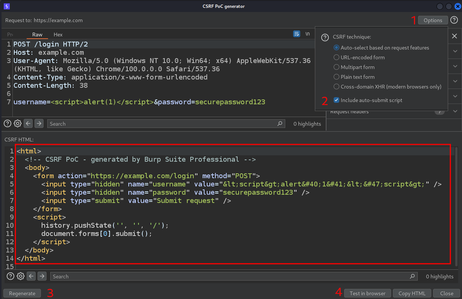Click the back arrow in request search bar
462x299 pixels.
coord(28,123)
